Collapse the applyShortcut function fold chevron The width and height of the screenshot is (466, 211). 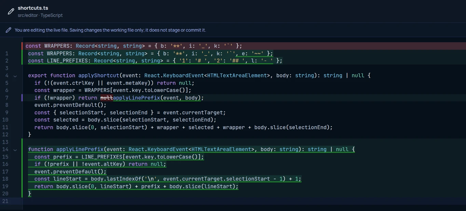[x=15, y=76]
